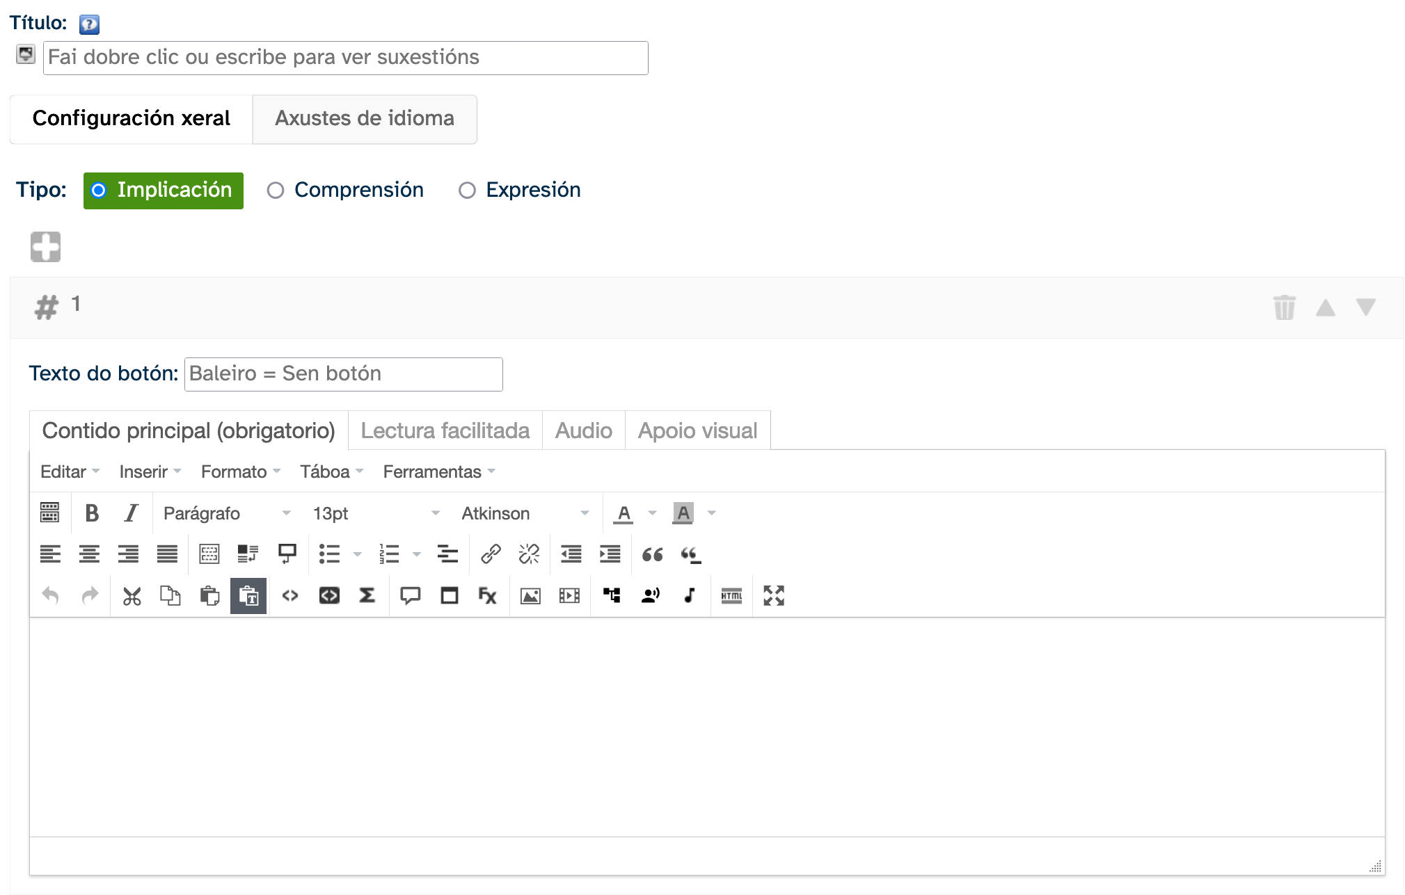Open the Inserir menu
Screen dimensions: 1405x895
pos(150,472)
